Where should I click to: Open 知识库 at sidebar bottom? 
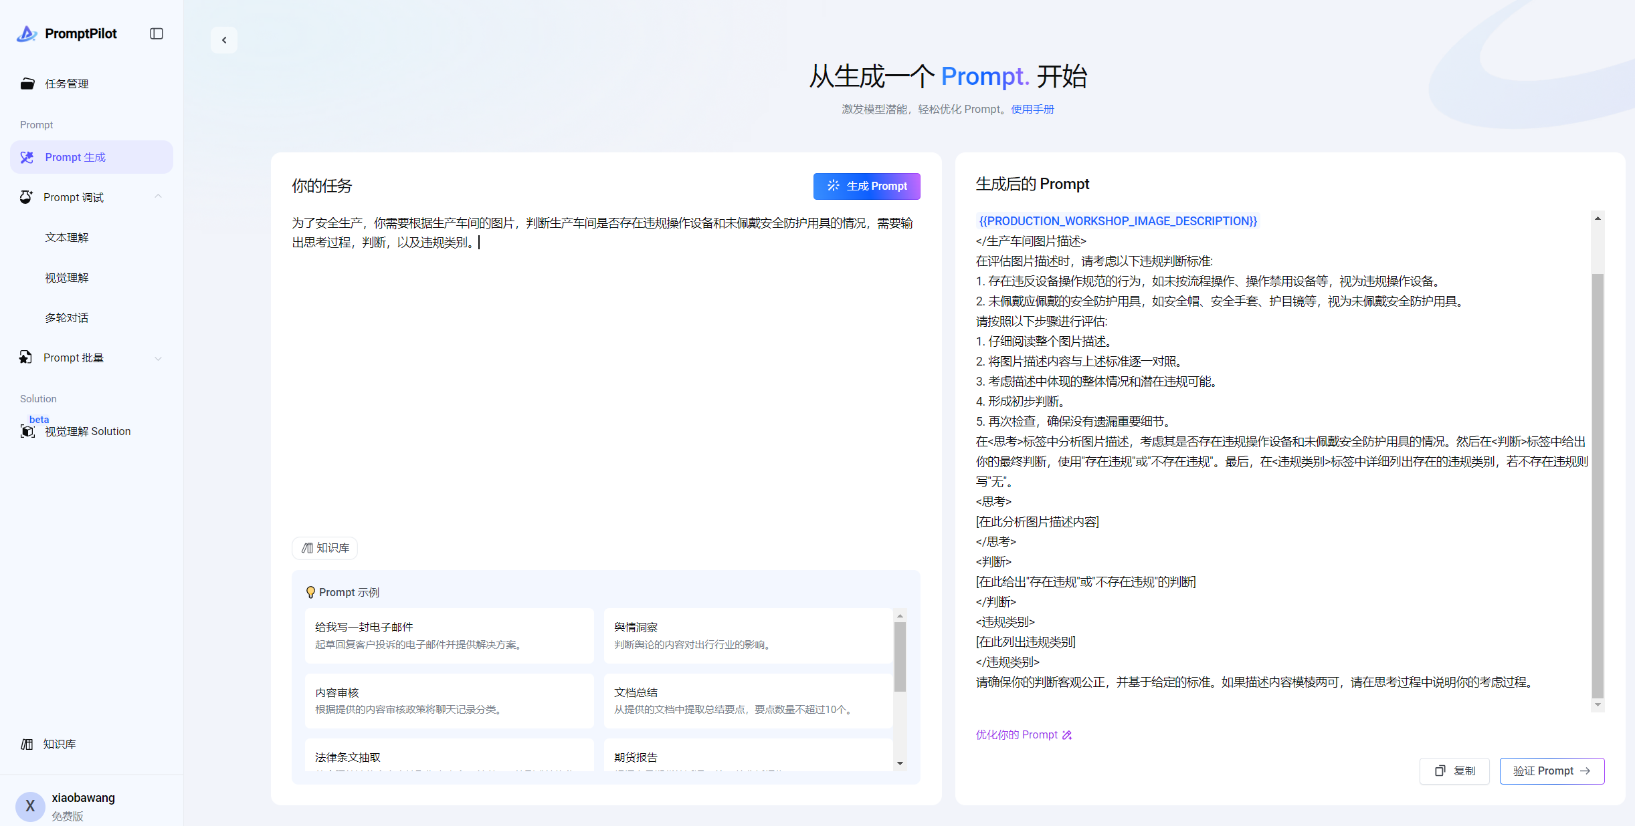click(59, 744)
